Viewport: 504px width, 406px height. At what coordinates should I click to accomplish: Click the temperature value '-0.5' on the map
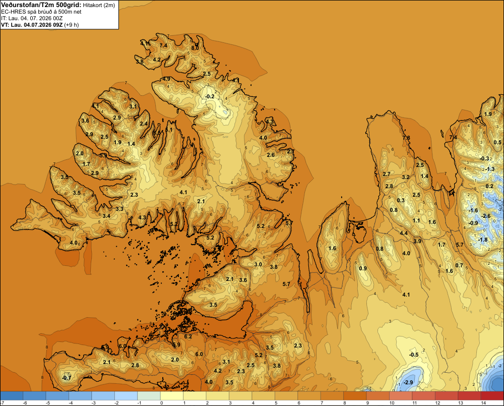[x=414, y=355]
